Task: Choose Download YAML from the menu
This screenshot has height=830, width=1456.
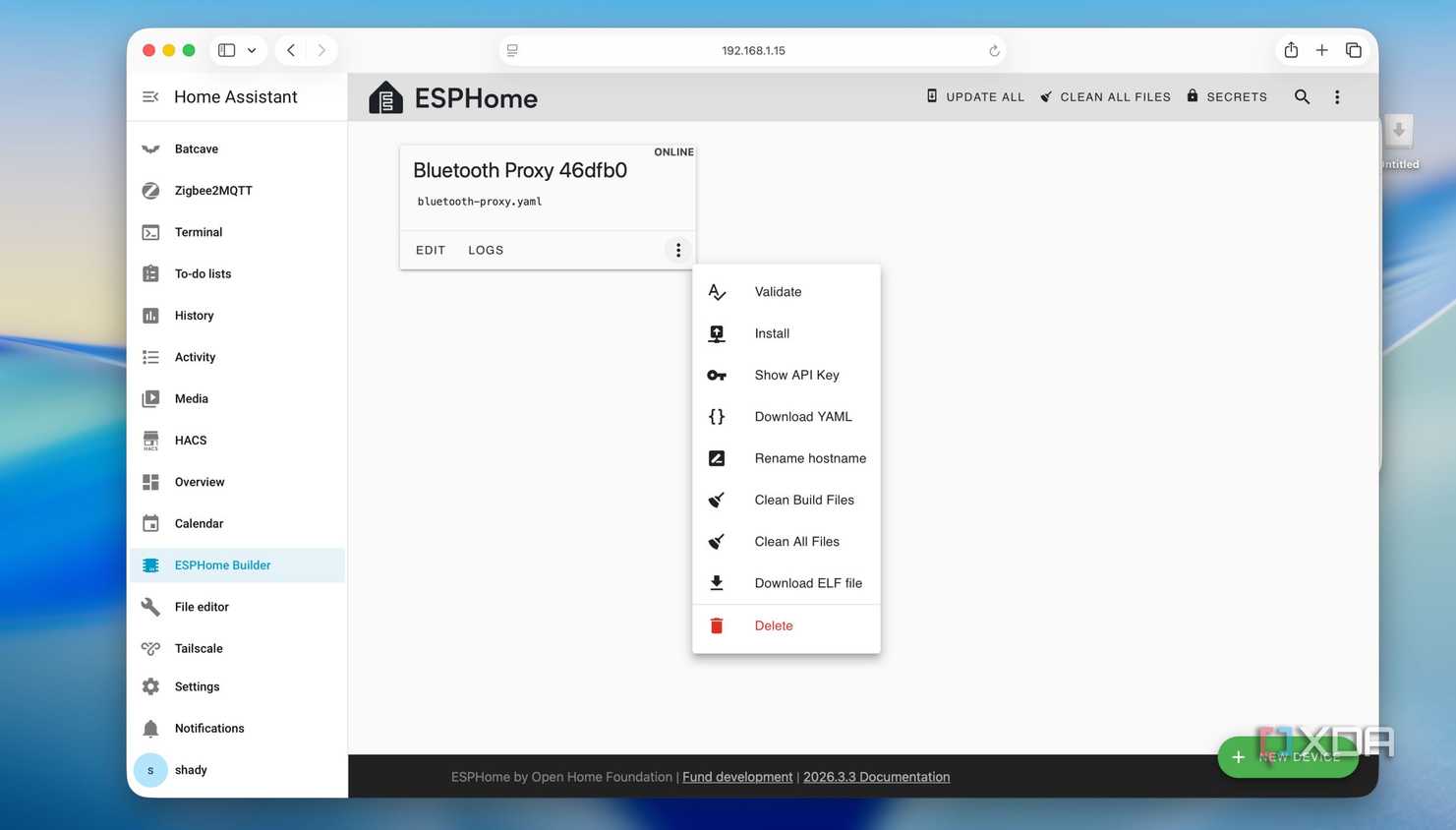Action: click(x=786, y=417)
